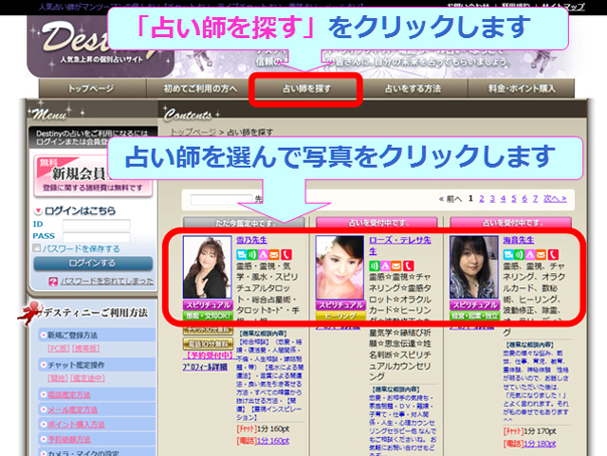The height and width of the screenshot is (456, 607).
Task: Click the gold 電話10分無料 badge
Action: [x=209, y=344]
